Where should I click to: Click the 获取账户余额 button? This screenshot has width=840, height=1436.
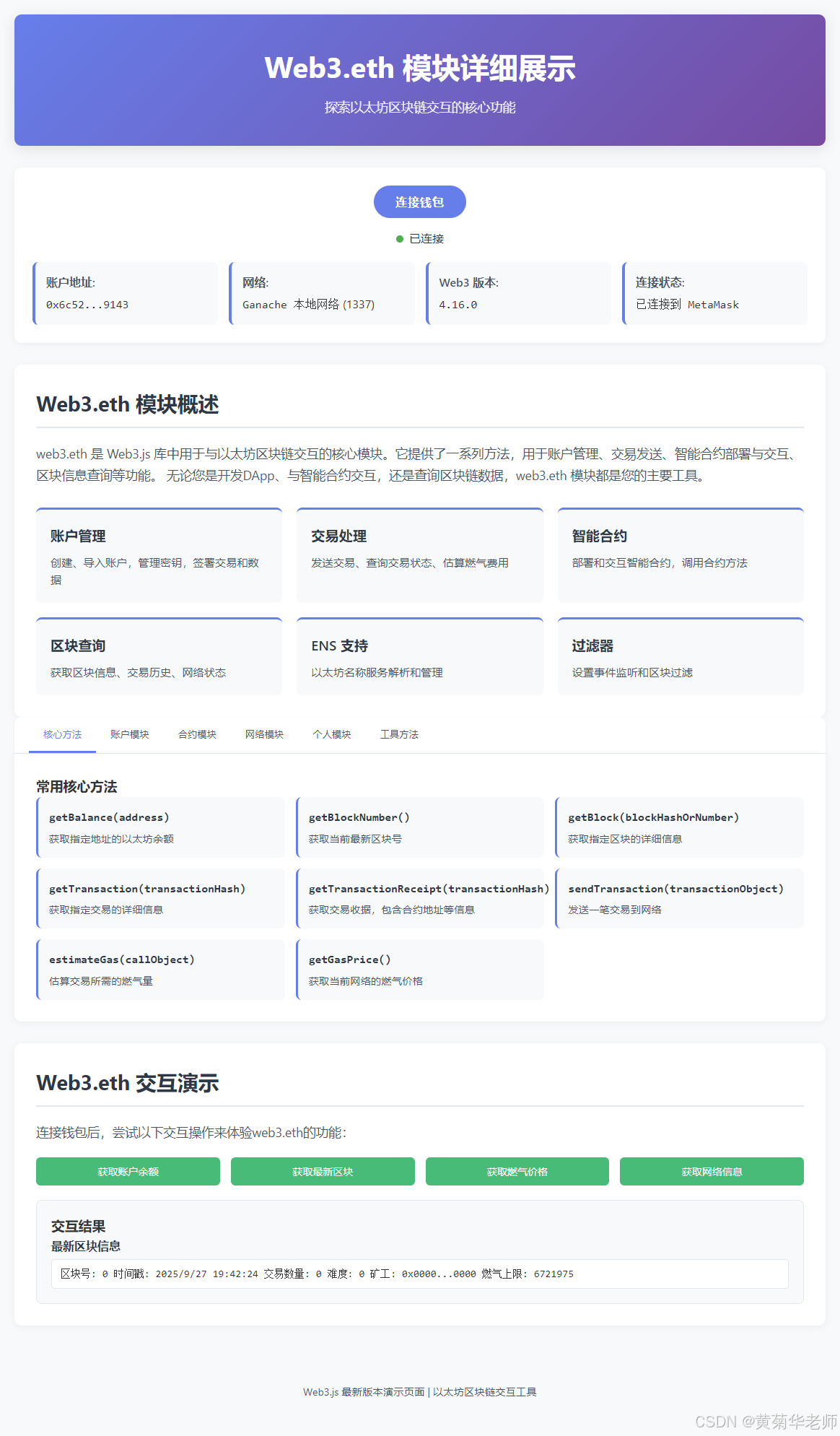pyautogui.click(x=128, y=1171)
